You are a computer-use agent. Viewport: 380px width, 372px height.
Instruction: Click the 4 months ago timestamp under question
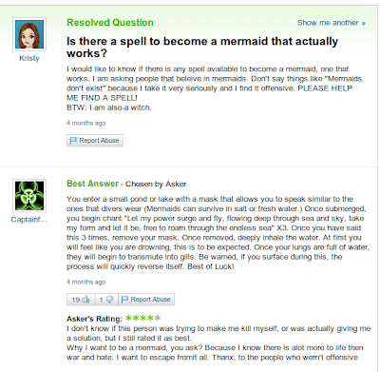(x=85, y=123)
